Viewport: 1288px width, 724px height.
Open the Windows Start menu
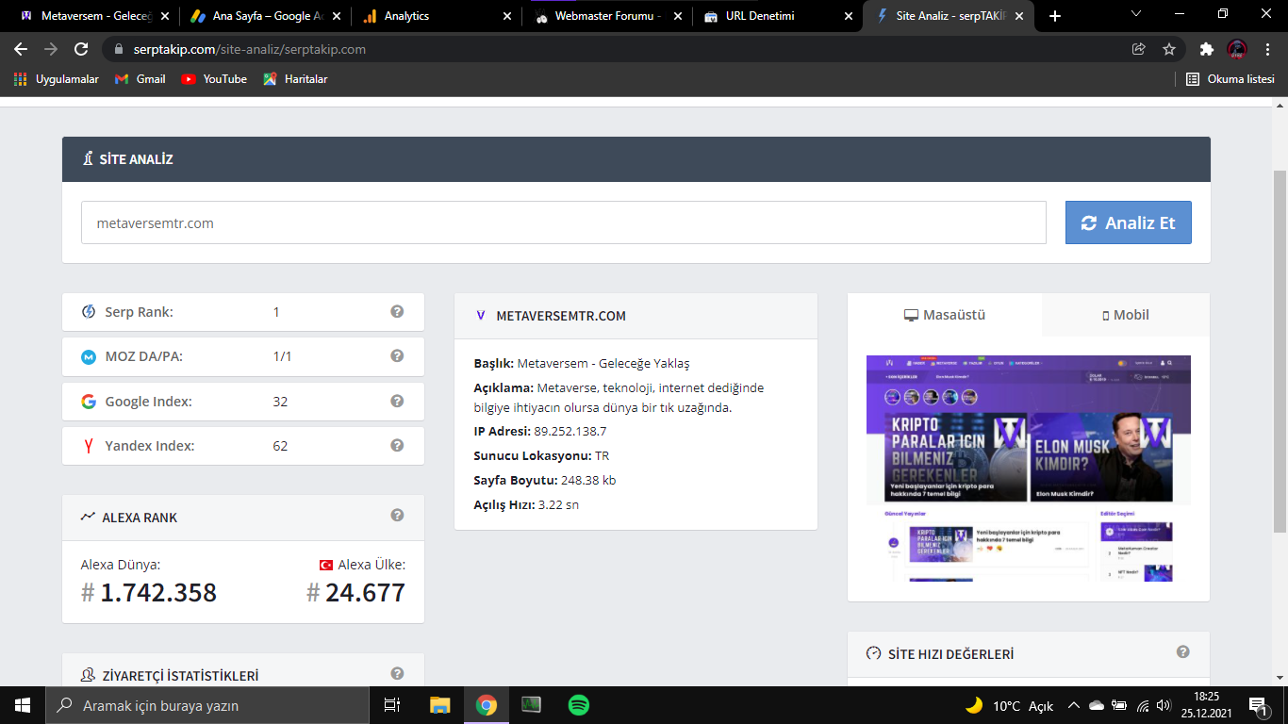click(x=22, y=705)
